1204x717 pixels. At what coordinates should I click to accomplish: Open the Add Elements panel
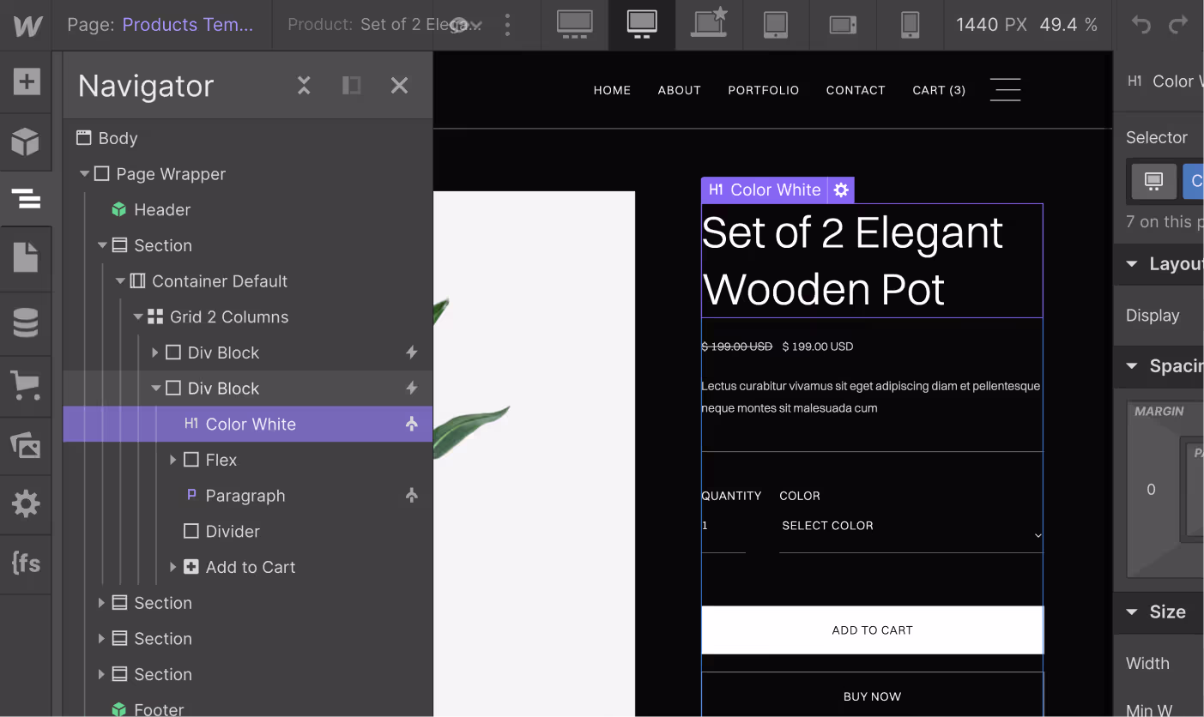tap(26, 81)
